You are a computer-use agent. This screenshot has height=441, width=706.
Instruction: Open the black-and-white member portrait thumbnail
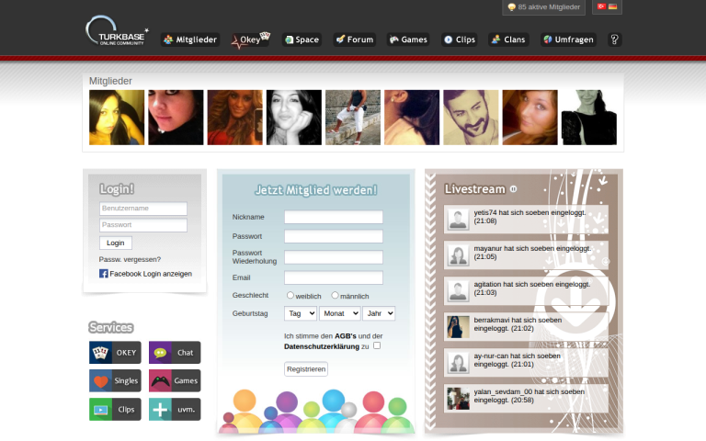294,118
